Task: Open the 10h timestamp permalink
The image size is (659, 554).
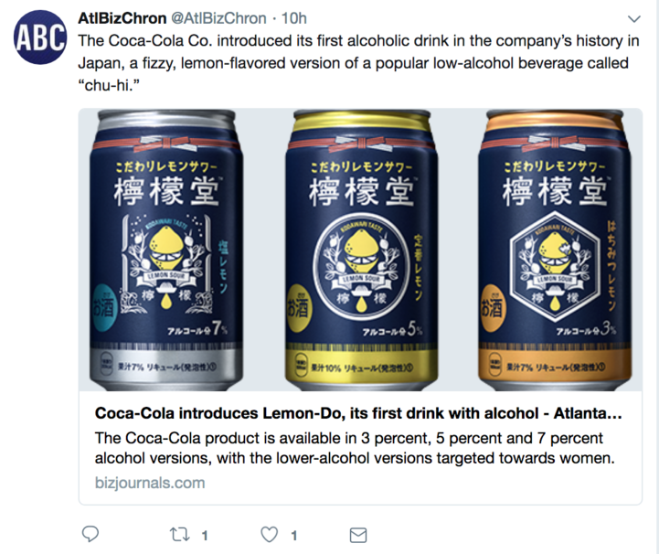Action: 293,18
